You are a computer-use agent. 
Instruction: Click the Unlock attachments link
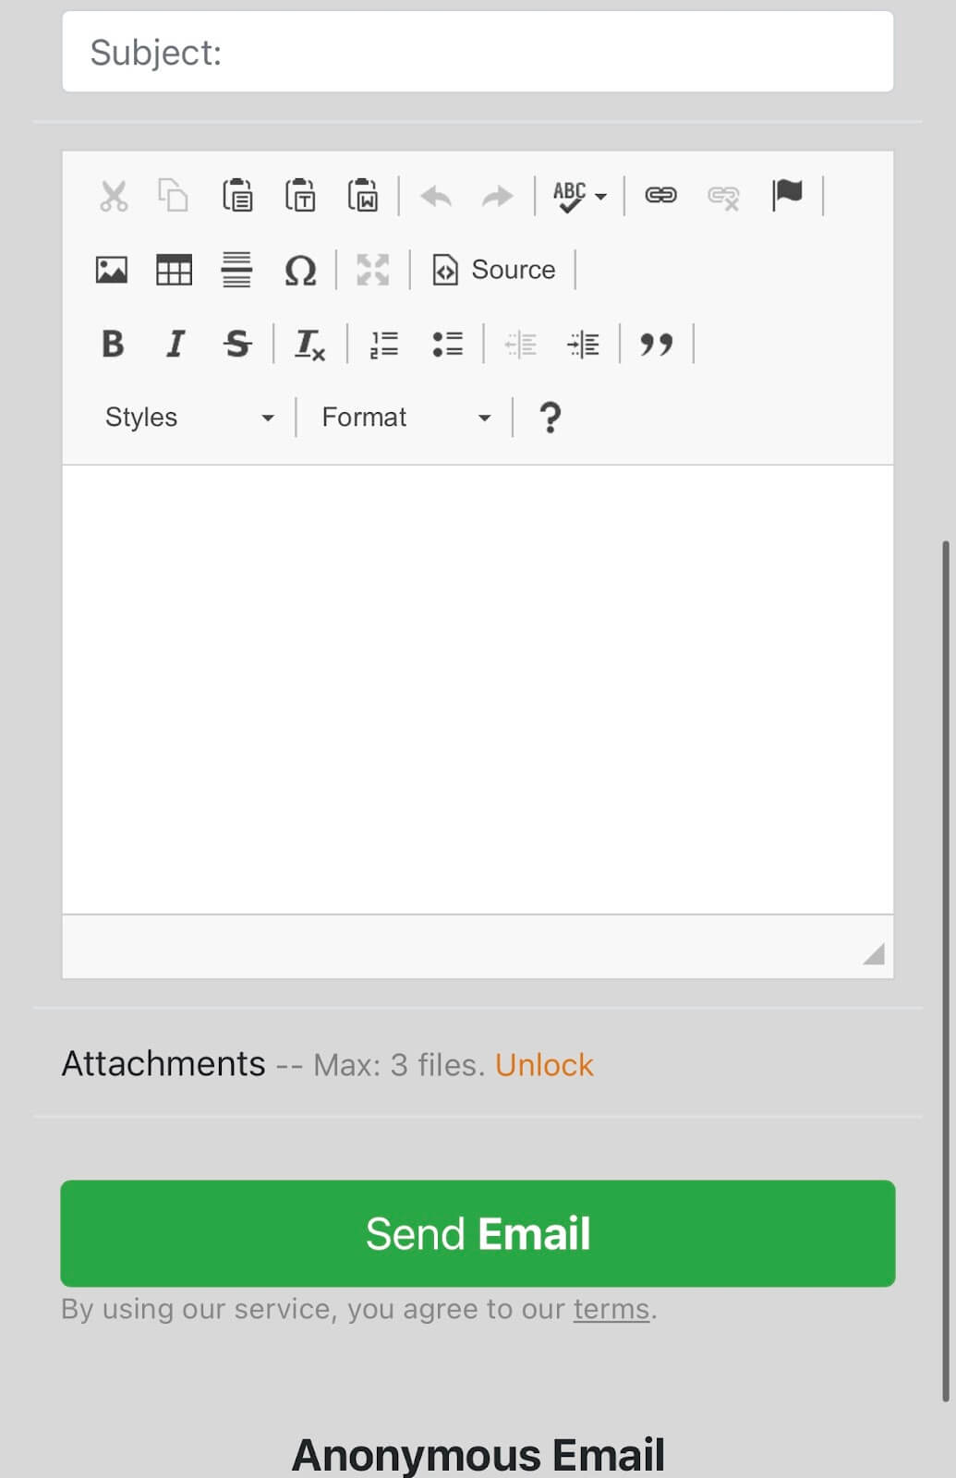coord(545,1064)
